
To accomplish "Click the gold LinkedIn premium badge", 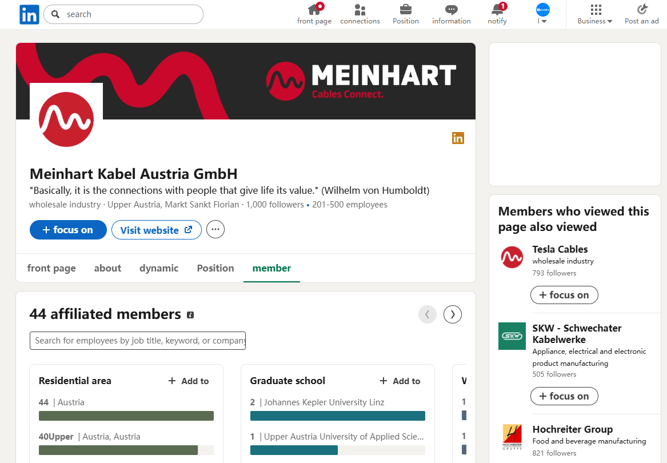I will [458, 138].
